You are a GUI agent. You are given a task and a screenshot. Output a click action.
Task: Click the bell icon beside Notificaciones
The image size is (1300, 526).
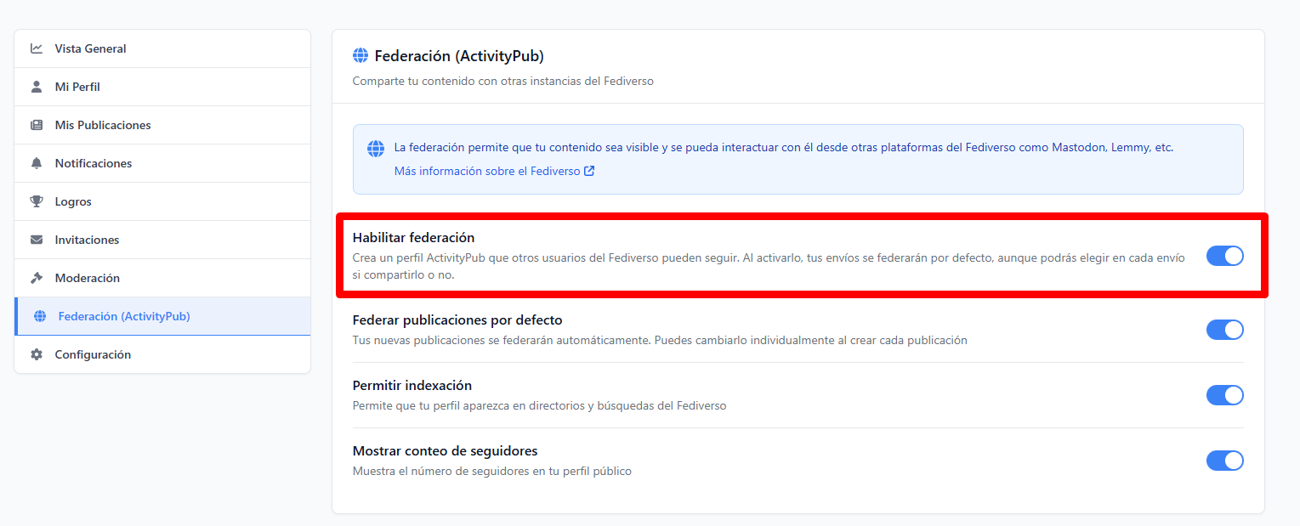37,163
